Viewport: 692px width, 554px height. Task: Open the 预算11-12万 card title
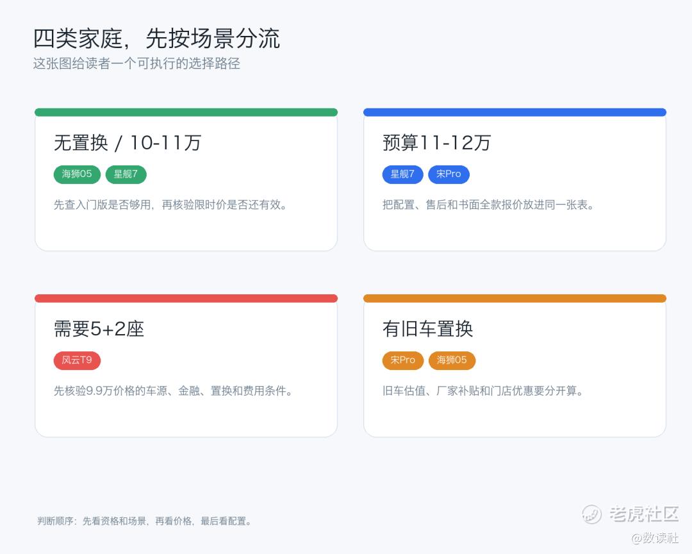click(x=436, y=143)
